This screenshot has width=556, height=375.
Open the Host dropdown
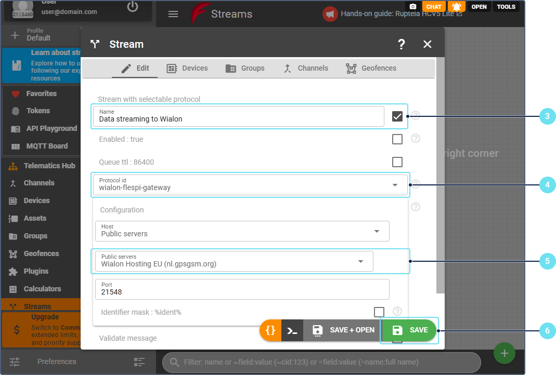(x=242, y=231)
